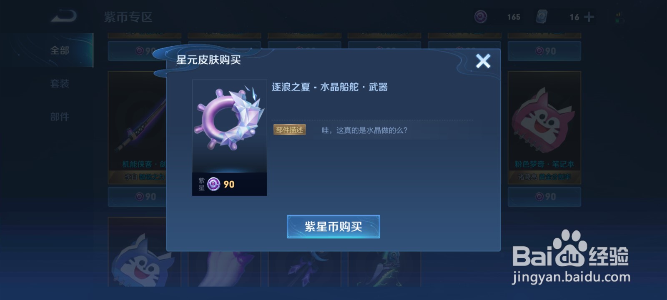
Task: Click the signal status icon at top right
Action: 619,17
